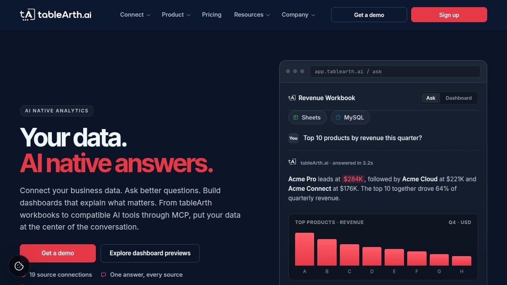Switch to the Ask tab
Image resolution: width=507 pixels, height=285 pixels.
[x=431, y=98]
